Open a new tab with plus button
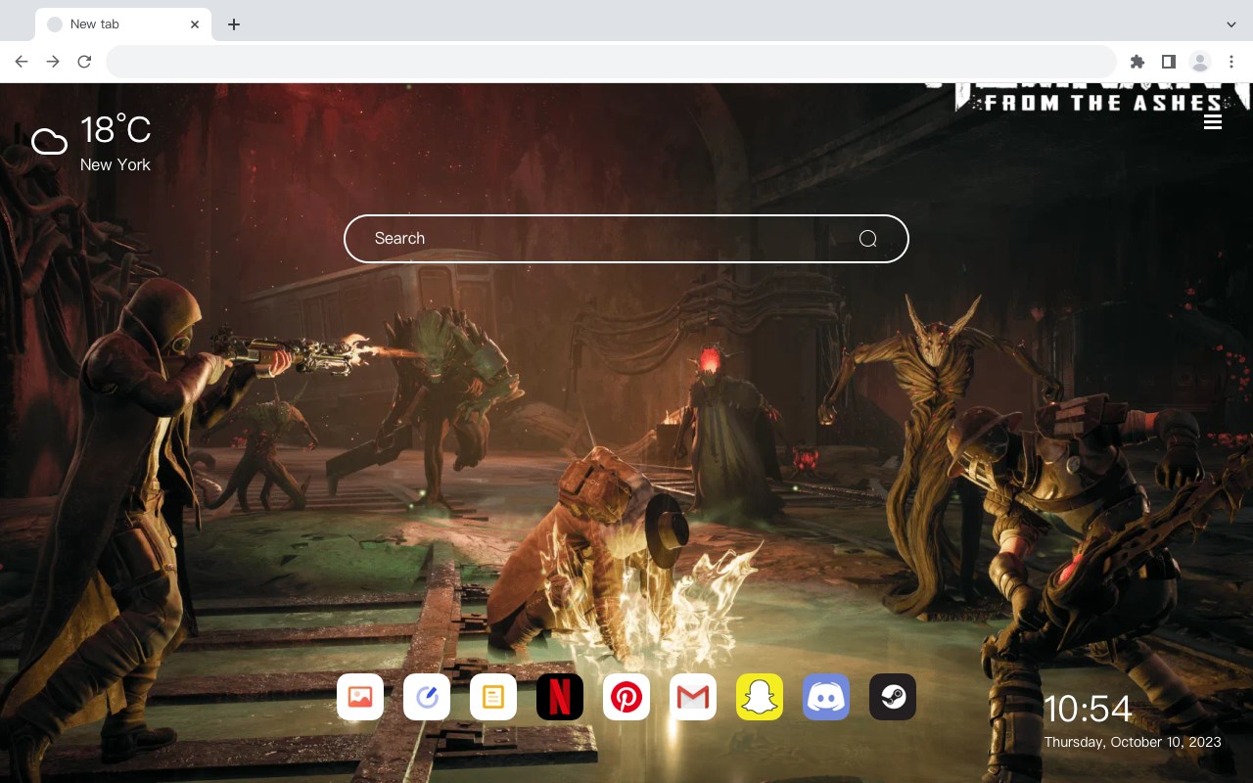Screen dimensions: 1253x783 [x=233, y=24]
